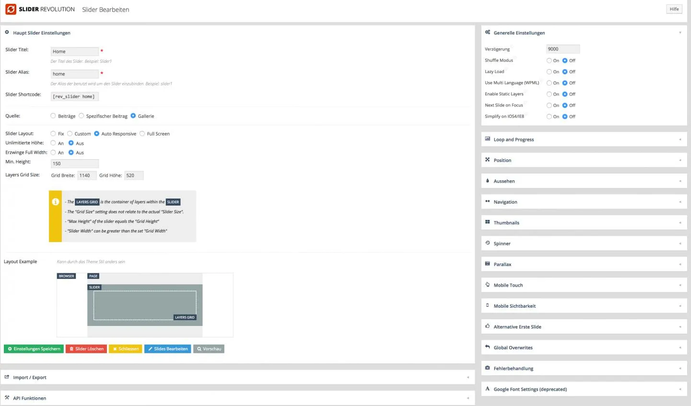Set Unlimitierte Höhe to An
Image resolution: width=691 pixels, height=406 pixels.
click(x=53, y=143)
